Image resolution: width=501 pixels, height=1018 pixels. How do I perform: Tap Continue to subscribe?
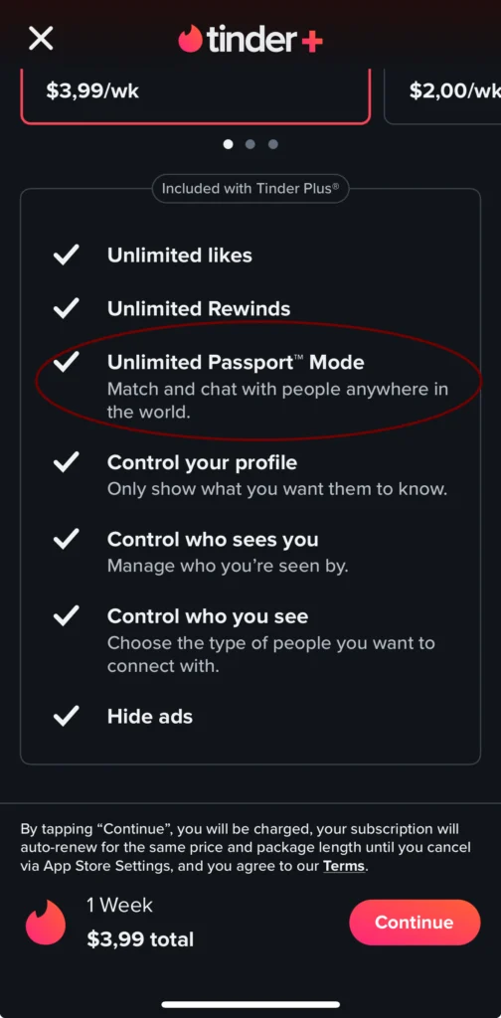click(x=415, y=922)
